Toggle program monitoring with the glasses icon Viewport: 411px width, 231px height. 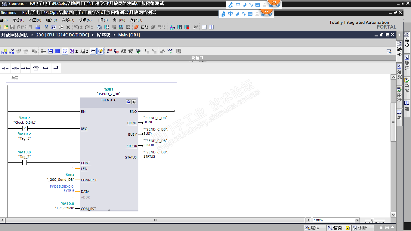click(170, 51)
